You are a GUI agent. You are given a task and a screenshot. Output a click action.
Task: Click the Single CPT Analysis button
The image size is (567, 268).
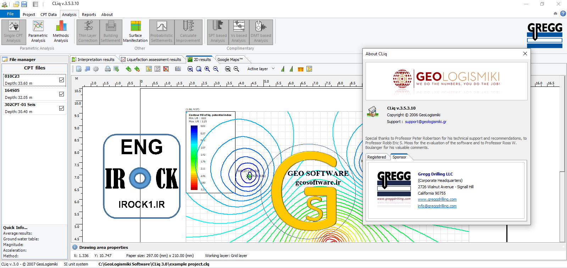[x=13, y=32]
